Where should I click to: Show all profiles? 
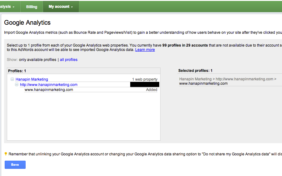coord(69,60)
